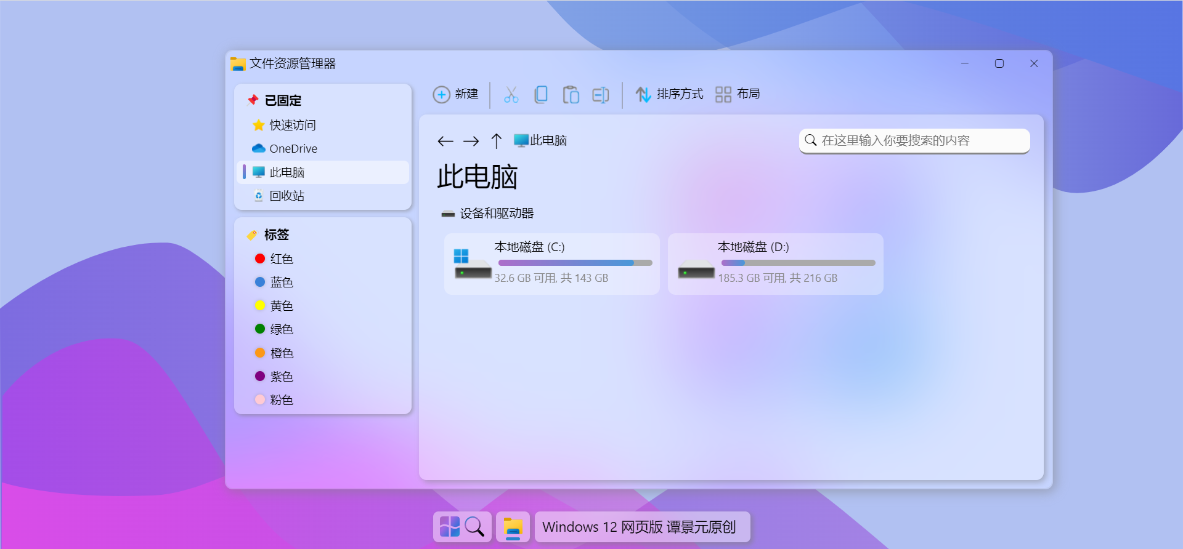Open the sort (排序方式) arrows icon
The width and height of the screenshot is (1183, 549).
point(643,94)
